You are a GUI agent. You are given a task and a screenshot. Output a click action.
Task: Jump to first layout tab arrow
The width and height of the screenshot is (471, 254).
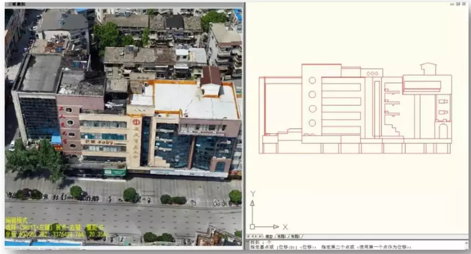coord(249,236)
